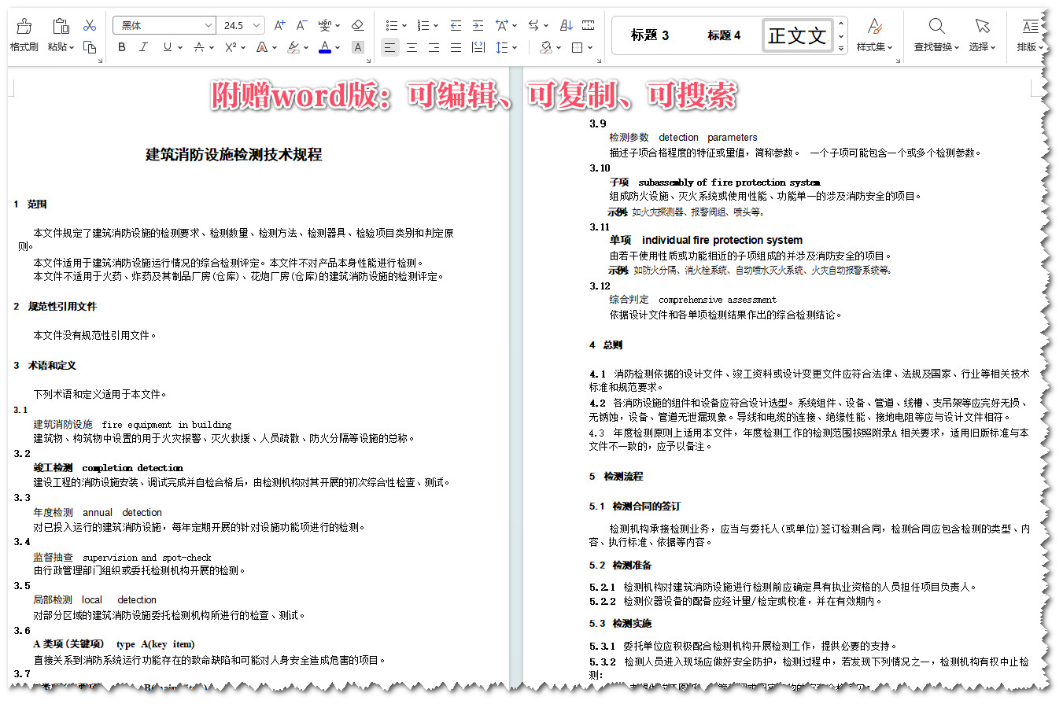
Task: Open the underline style dropdown arrow
Action: [x=180, y=47]
